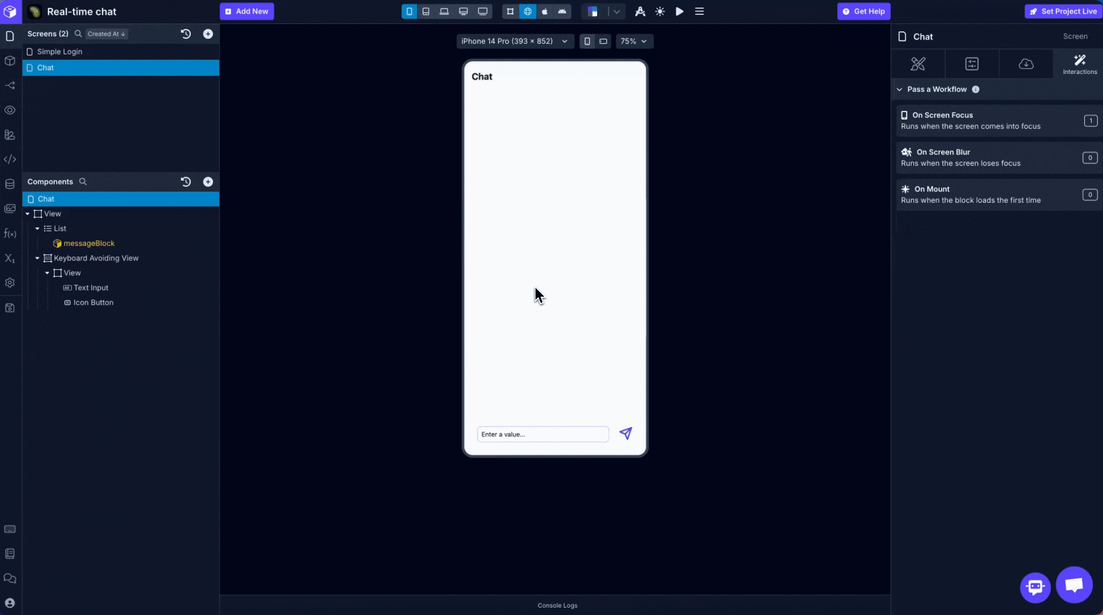The height and width of the screenshot is (615, 1103).
Task: Click the Add New button
Action: click(247, 11)
